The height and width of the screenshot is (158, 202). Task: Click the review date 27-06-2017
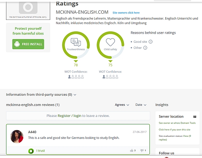click(139, 132)
